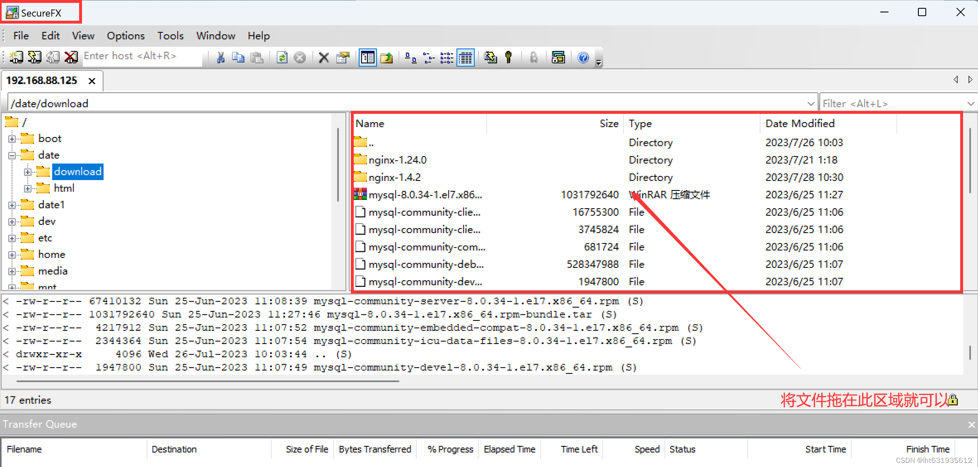Click the blue Help question icon
This screenshot has width=978, height=467.
(x=583, y=57)
